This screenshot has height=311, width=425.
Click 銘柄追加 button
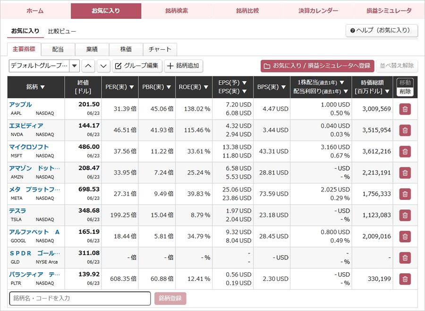tap(184, 66)
